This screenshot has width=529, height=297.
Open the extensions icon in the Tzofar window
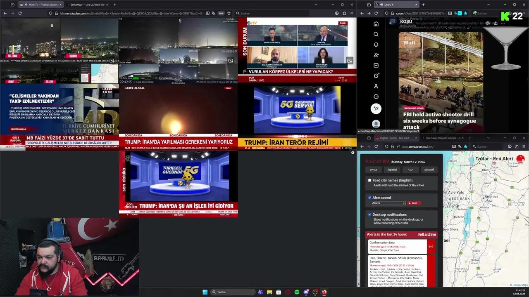click(x=517, y=146)
